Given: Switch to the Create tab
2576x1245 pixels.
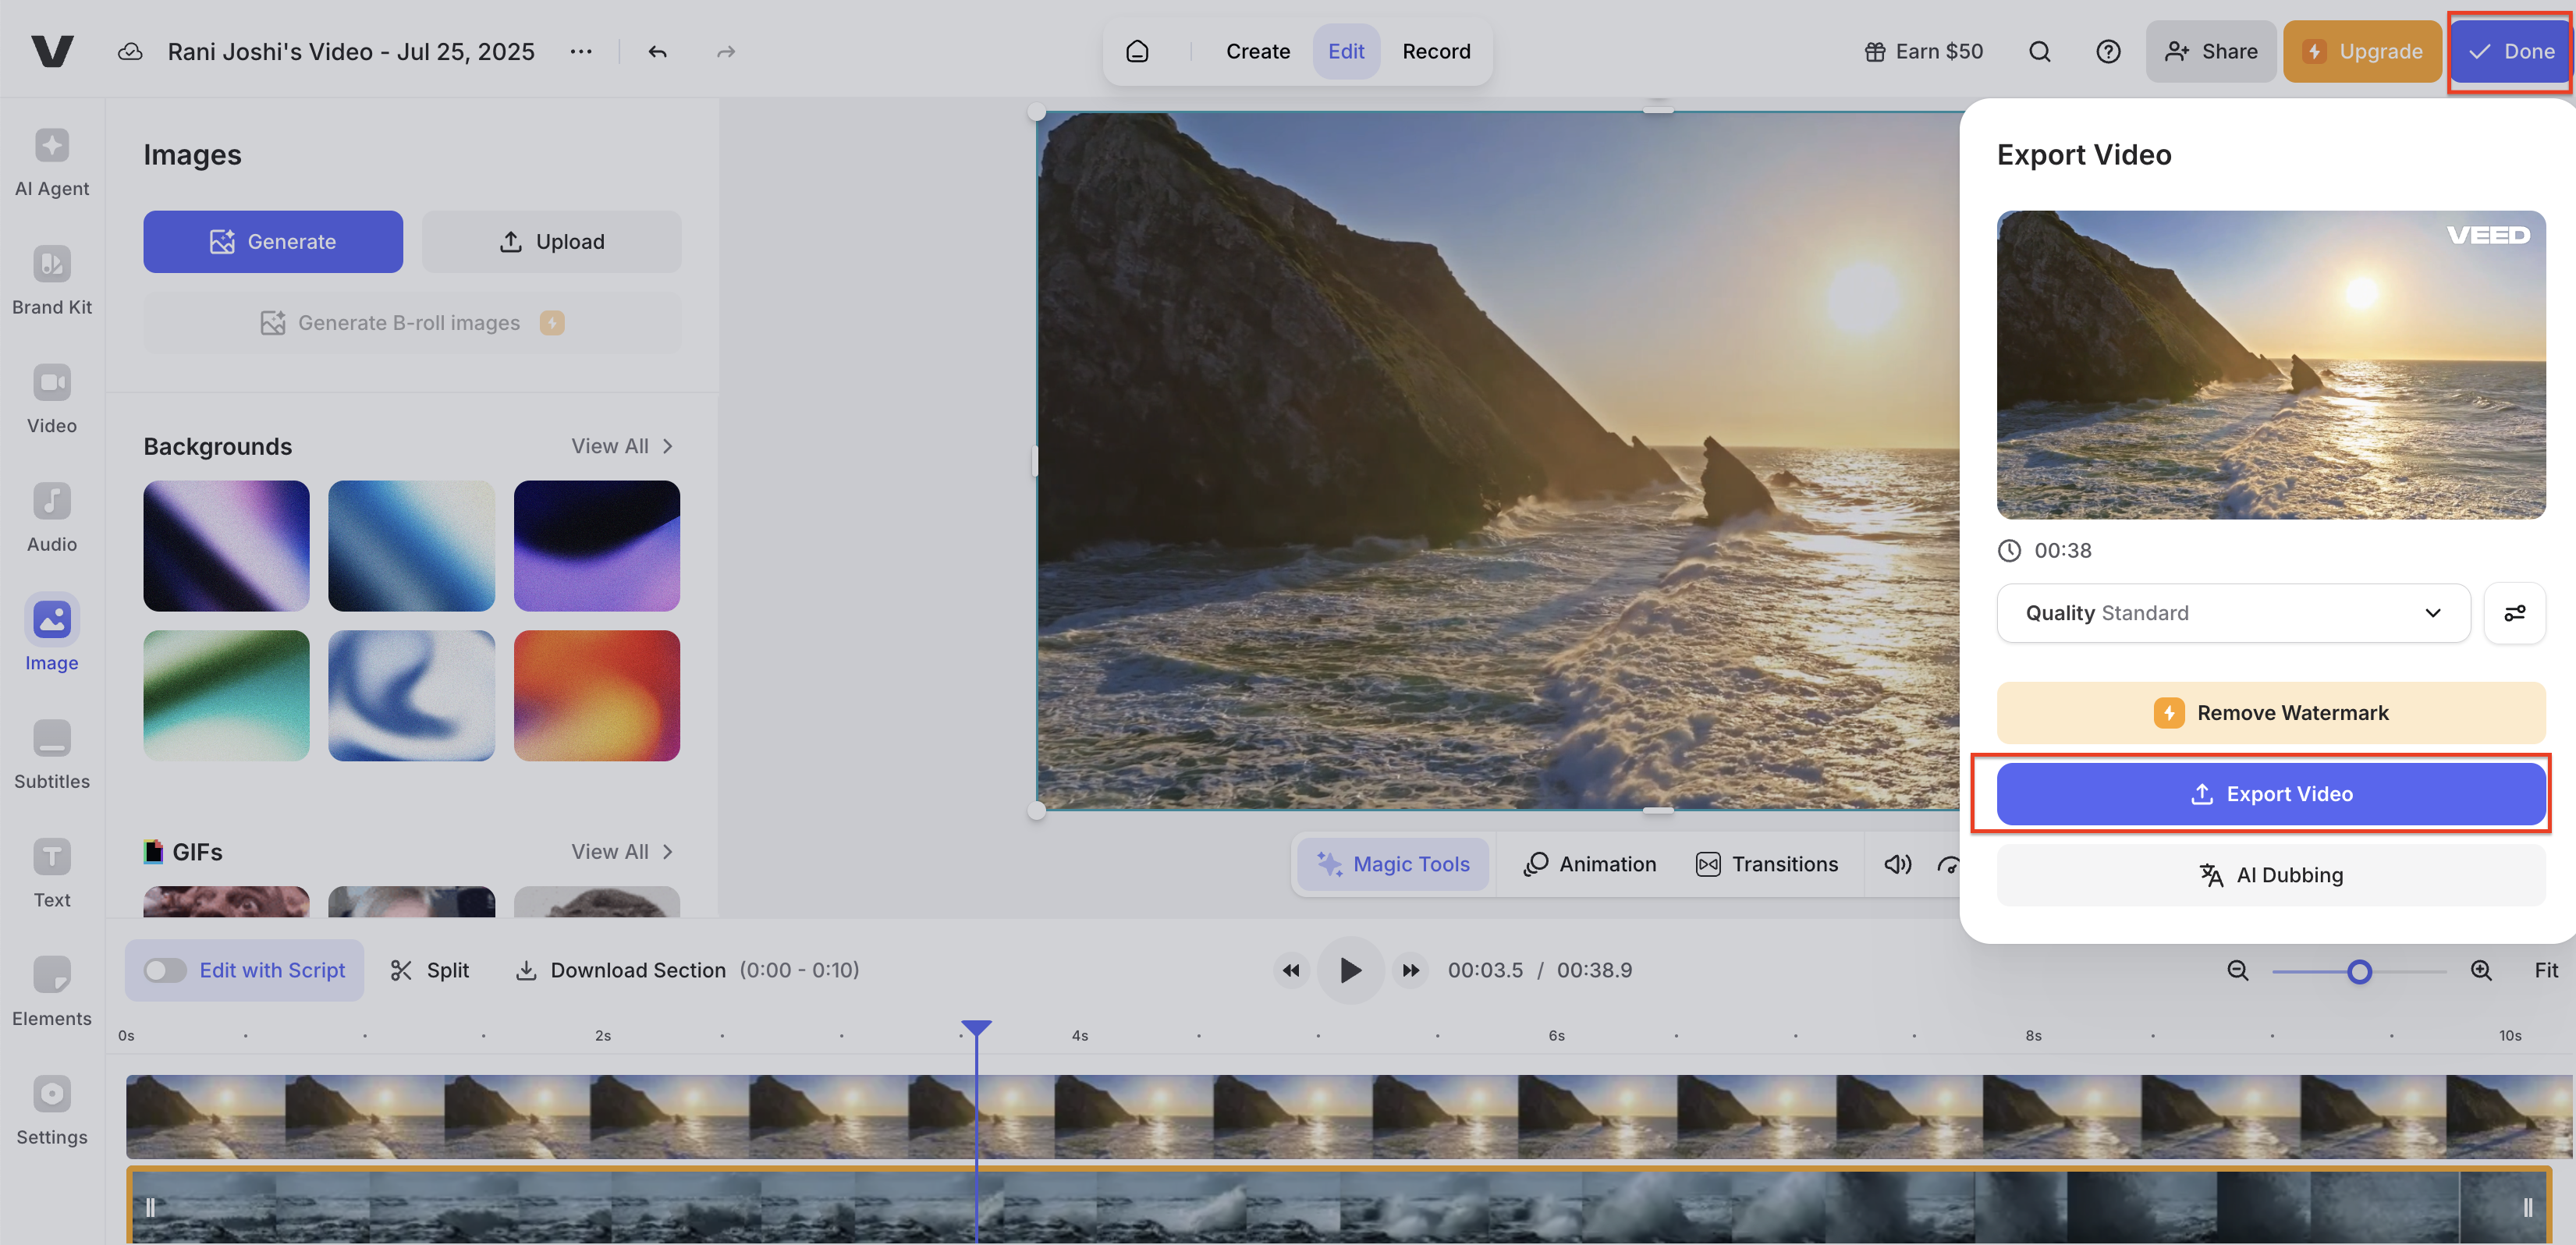Looking at the screenshot, I should [x=1257, y=52].
